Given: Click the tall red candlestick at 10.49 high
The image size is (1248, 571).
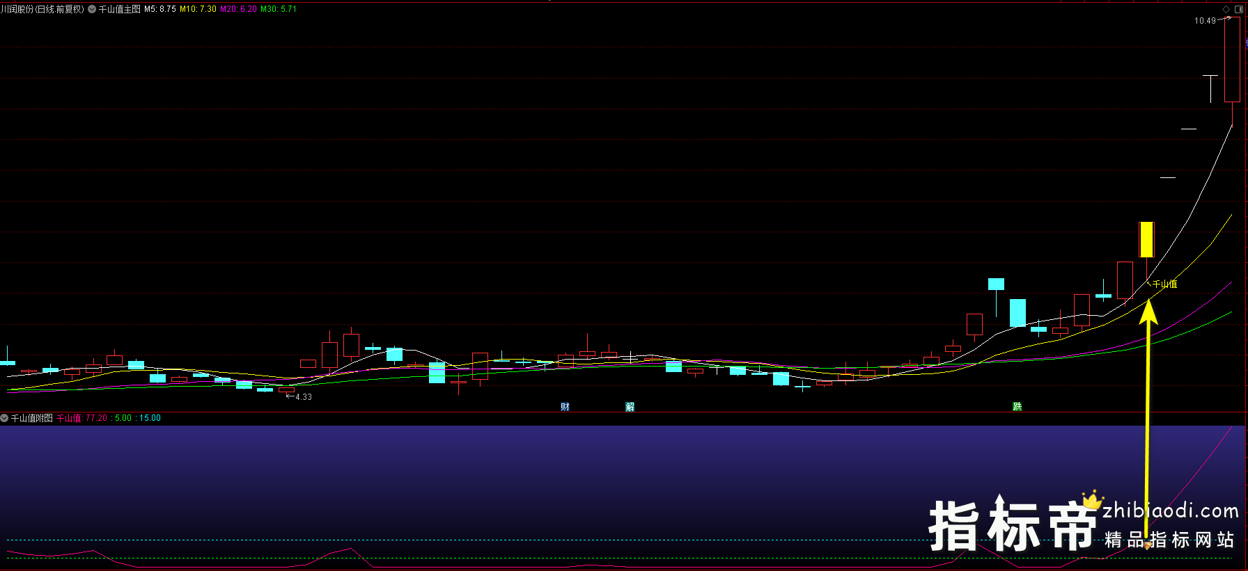Looking at the screenshot, I should [1232, 61].
